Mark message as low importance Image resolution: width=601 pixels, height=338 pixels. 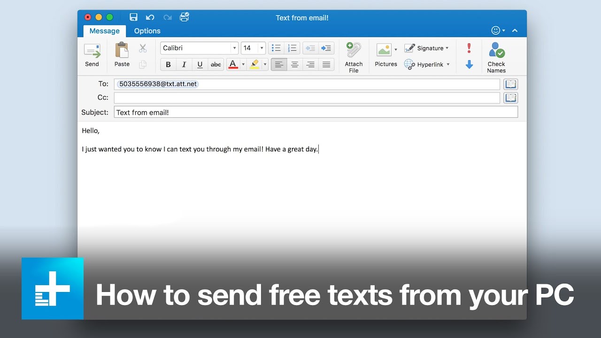[x=469, y=64]
